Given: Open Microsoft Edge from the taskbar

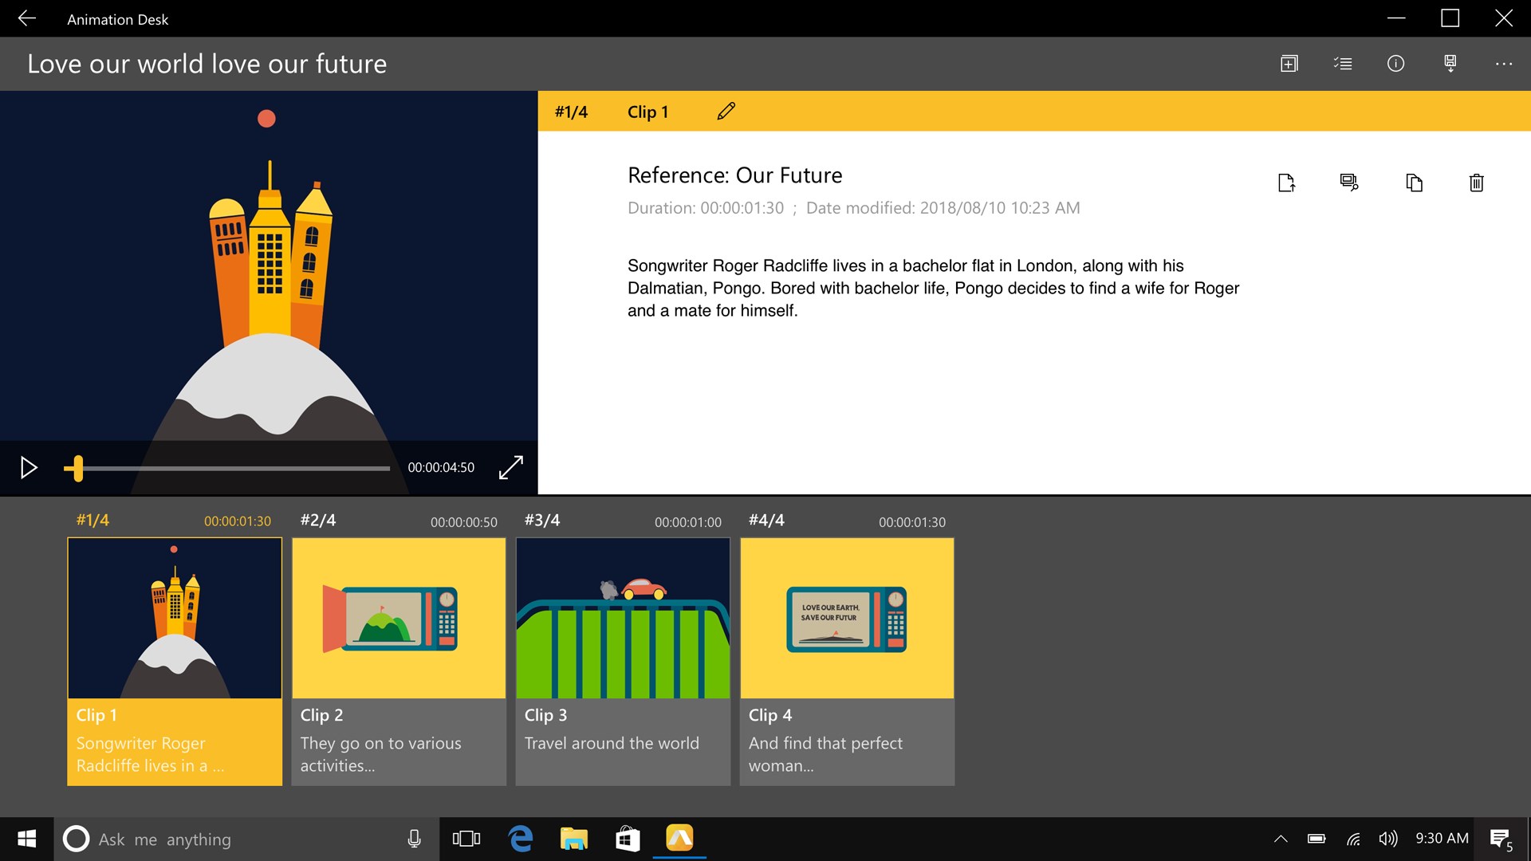Looking at the screenshot, I should point(521,839).
